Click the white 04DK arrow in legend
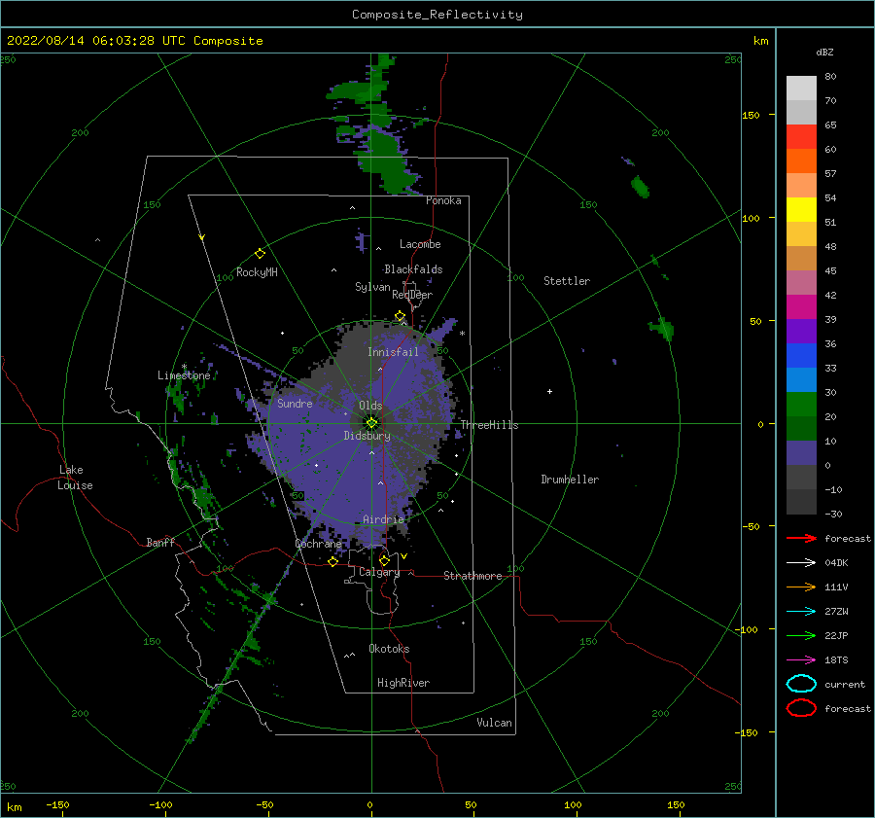This screenshot has width=875, height=818. point(801,562)
